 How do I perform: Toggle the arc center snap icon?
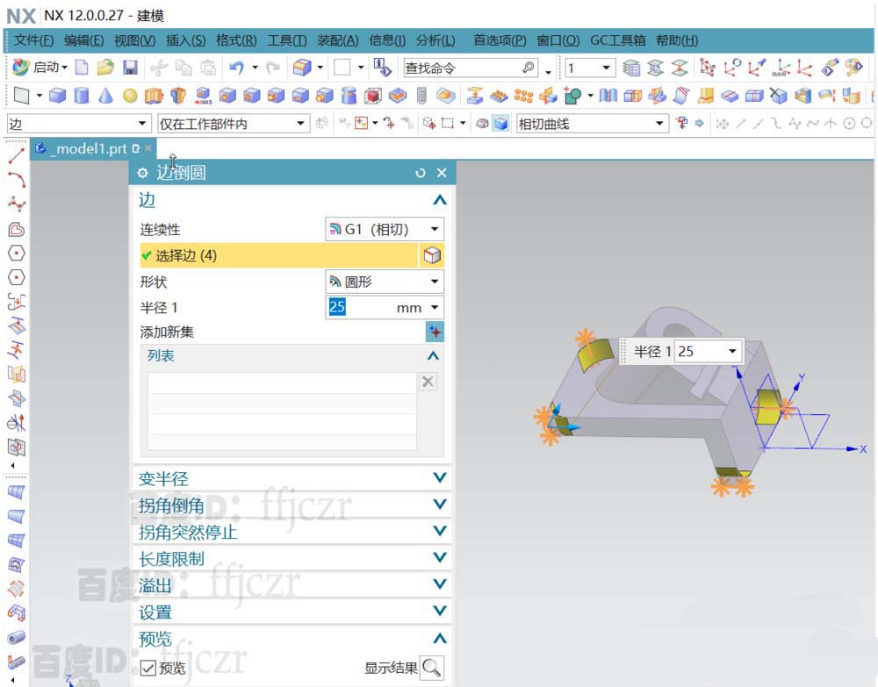[849, 124]
